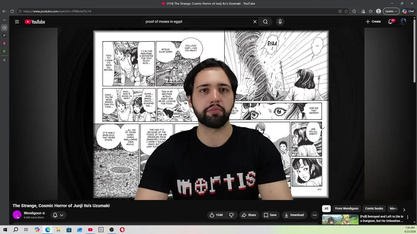Share the video

point(249,215)
